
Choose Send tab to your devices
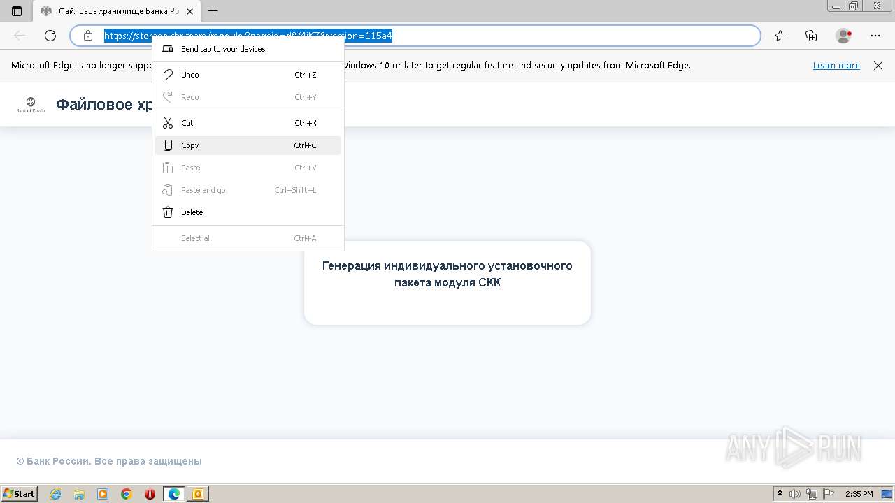point(248,49)
